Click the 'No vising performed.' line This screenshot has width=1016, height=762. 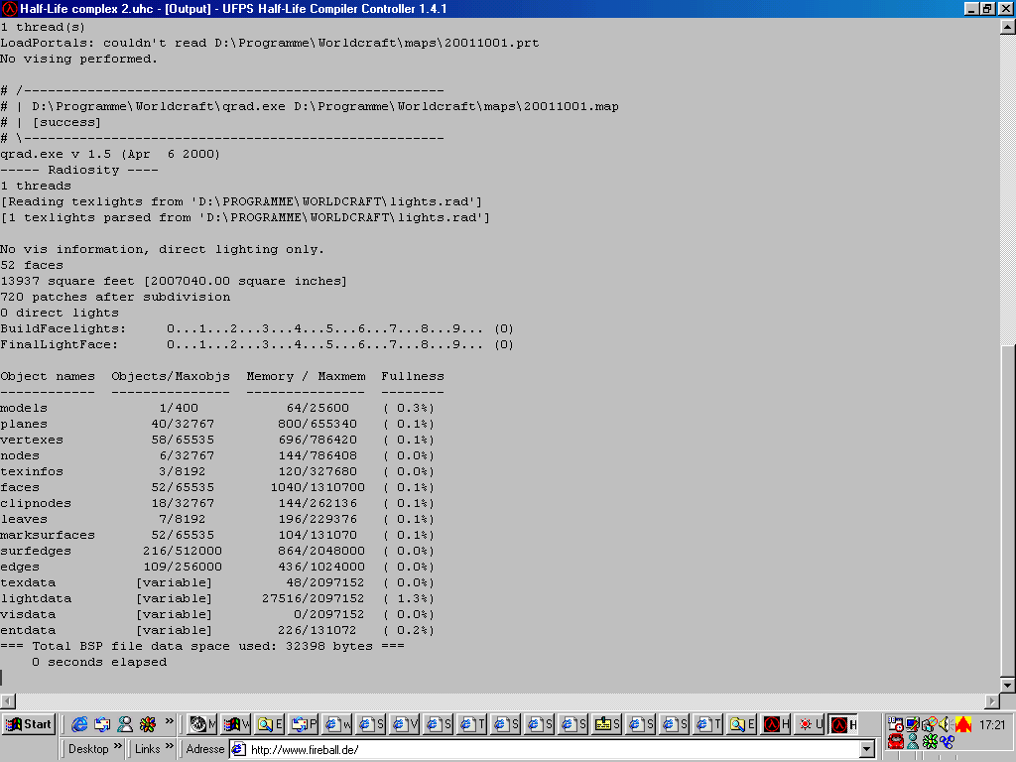(78, 59)
